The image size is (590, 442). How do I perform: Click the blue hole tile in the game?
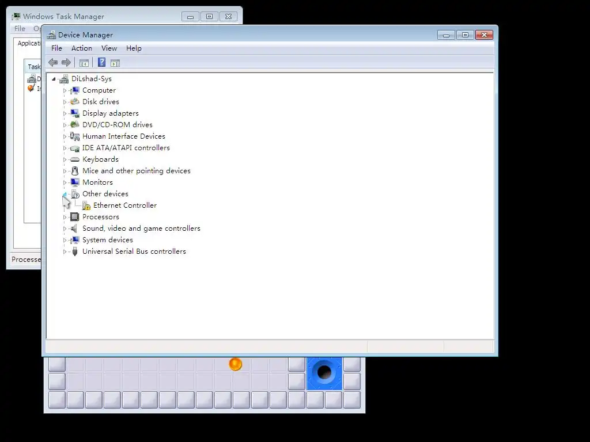[324, 373]
